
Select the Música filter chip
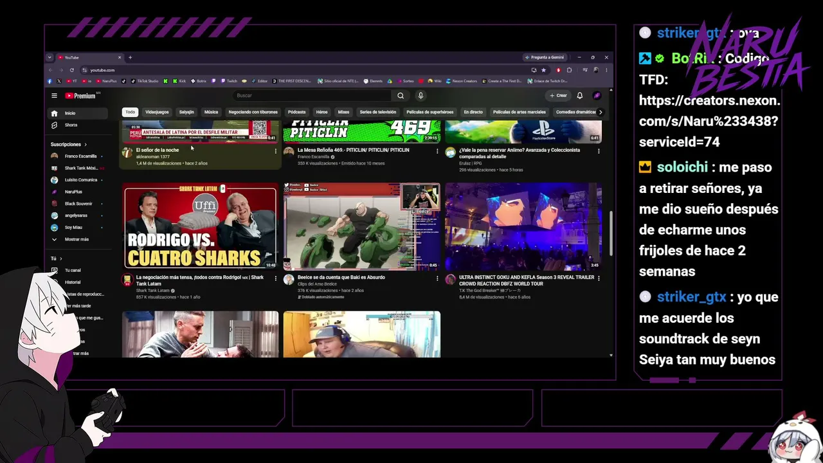[211, 112]
